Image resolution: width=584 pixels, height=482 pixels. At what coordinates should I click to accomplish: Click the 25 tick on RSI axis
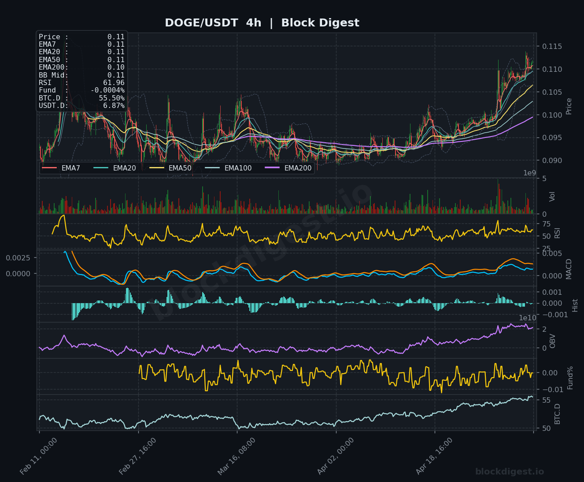click(x=546, y=249)
